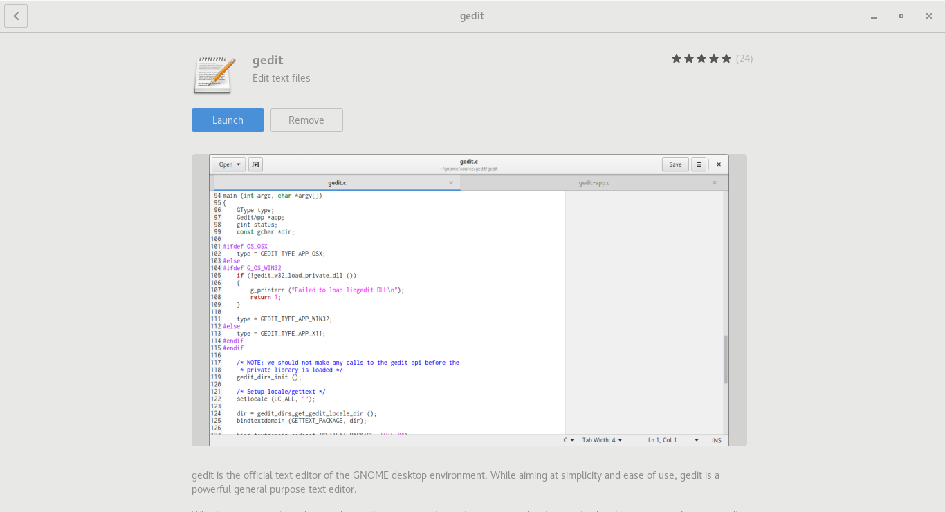Click the vertical scrollbar in the editor preview
The width and height of the screenshot is (945, 512).
(x=725, y=359)
